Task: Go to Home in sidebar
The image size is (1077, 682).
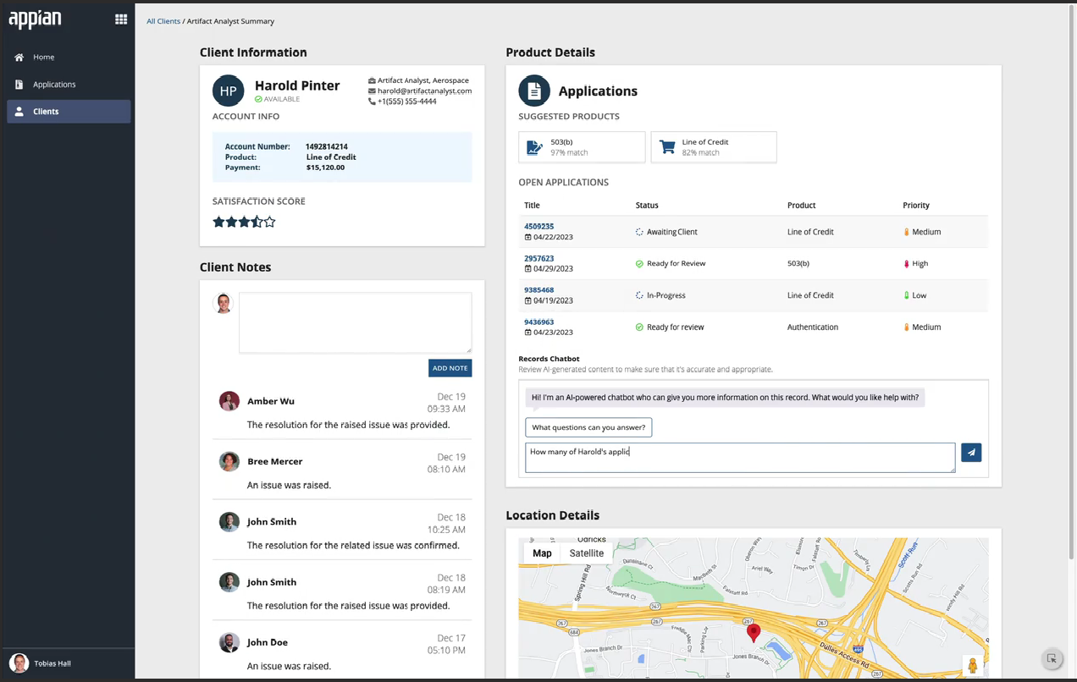Action: pos(43,57)
